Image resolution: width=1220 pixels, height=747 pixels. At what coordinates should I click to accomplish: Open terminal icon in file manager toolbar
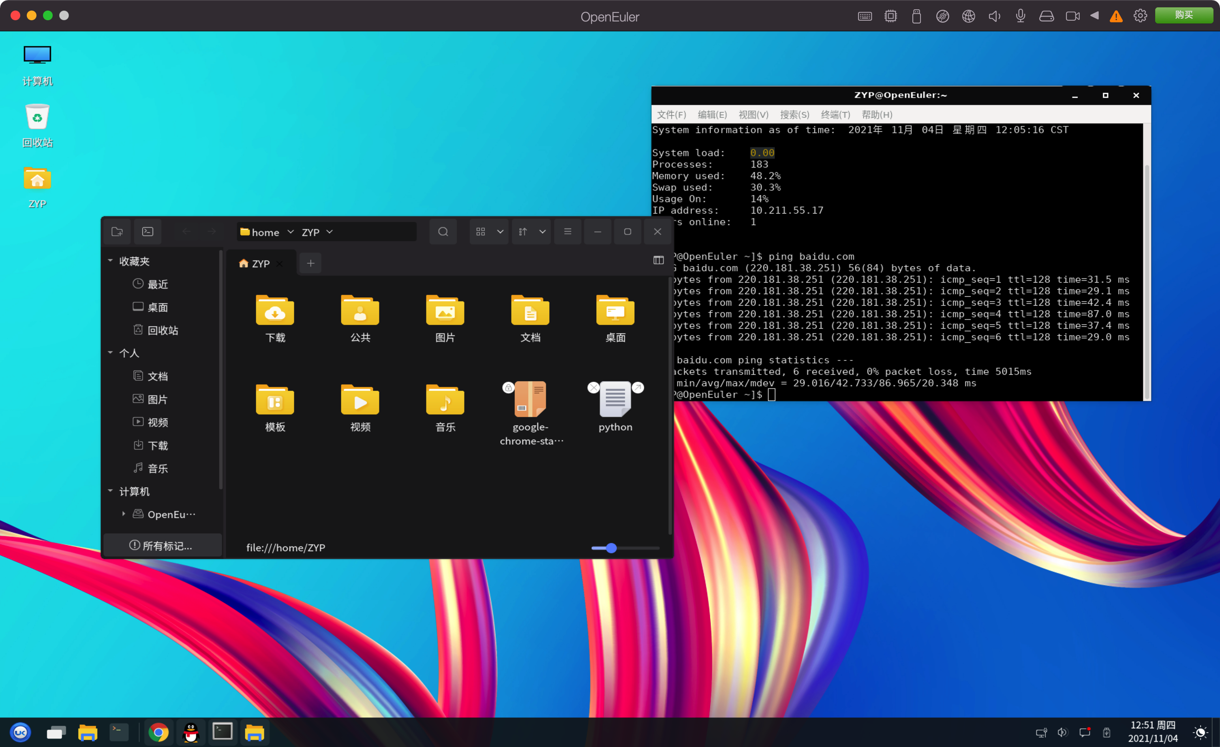148,232
